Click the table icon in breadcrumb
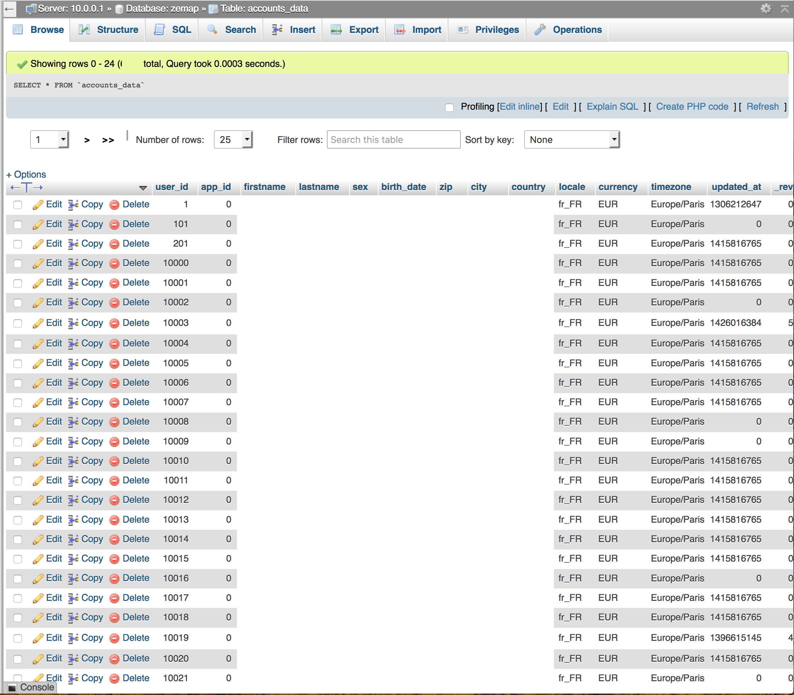 tap(214, 9)
